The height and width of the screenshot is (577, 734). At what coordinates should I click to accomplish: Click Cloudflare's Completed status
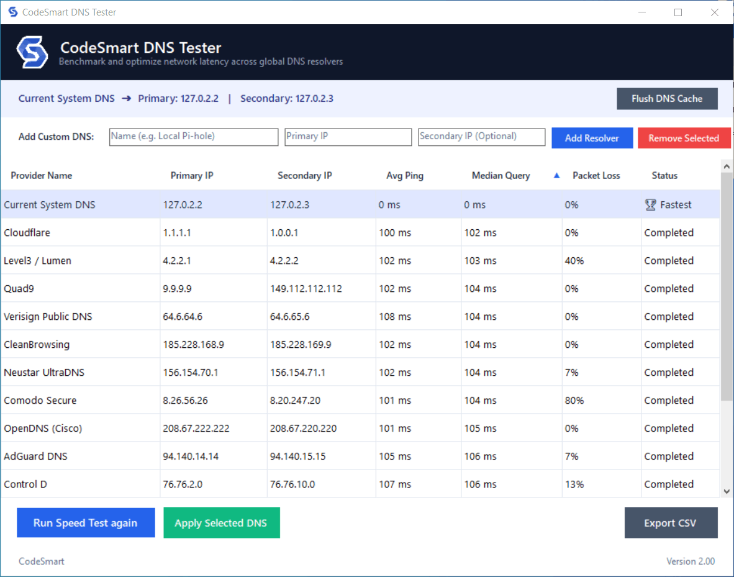(669, 233)
